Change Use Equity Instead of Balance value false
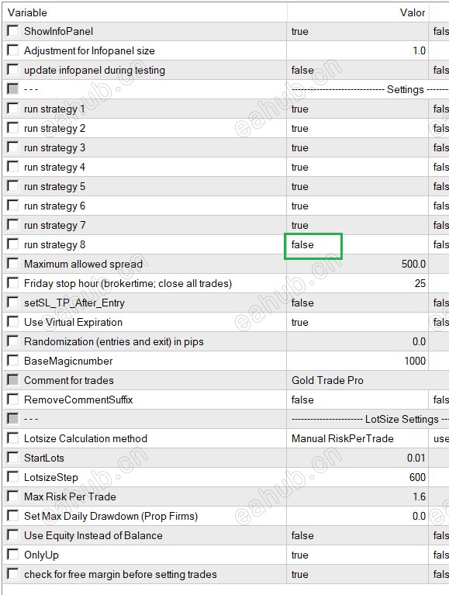Viewport: 449px width, 595px height. (x=357, y=535)
